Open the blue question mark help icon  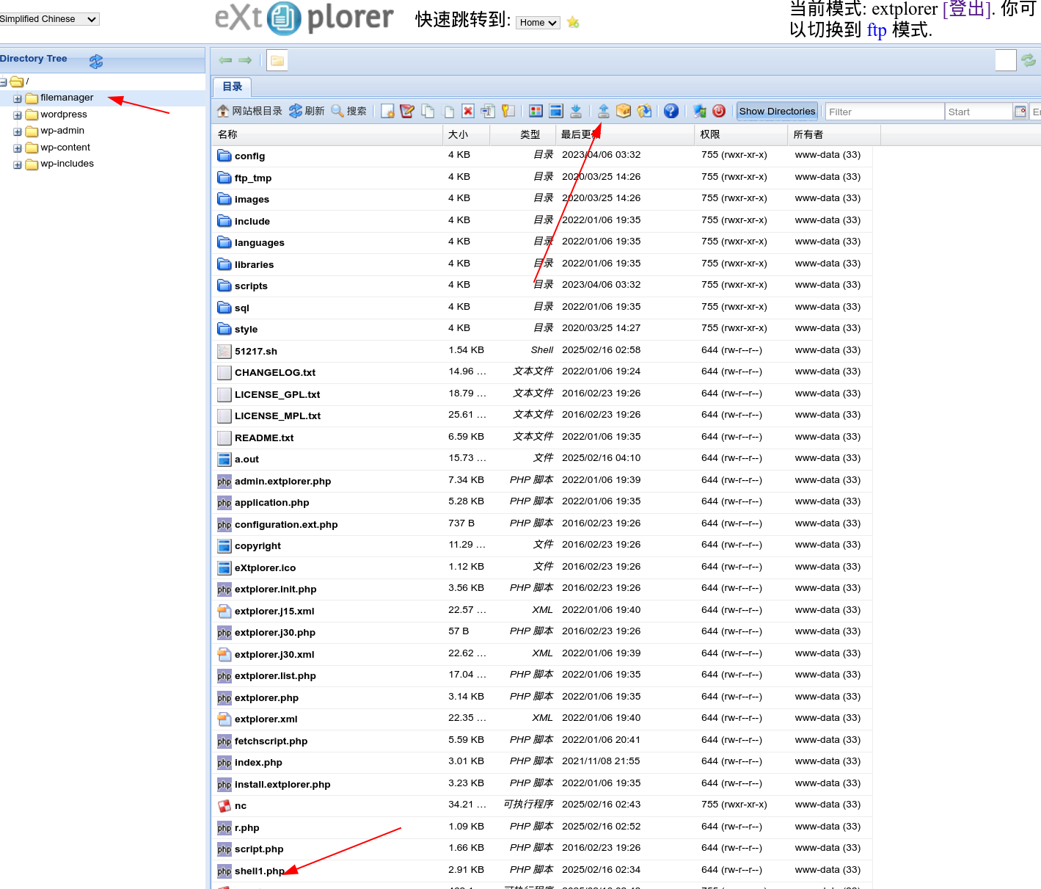tap(671, 111)
